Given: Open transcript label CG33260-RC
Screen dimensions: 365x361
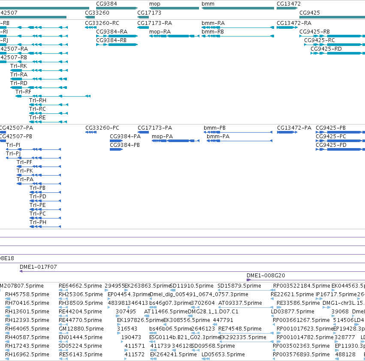Looking at the screenshot, I should point(102,23).
